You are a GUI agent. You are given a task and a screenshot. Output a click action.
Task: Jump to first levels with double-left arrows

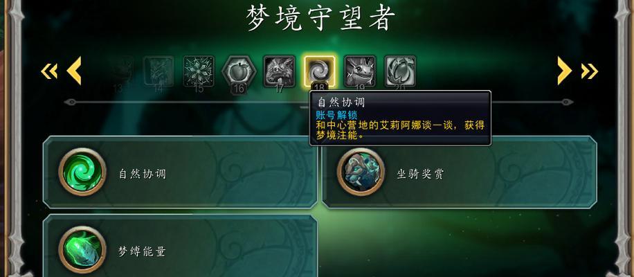[49, 71]
